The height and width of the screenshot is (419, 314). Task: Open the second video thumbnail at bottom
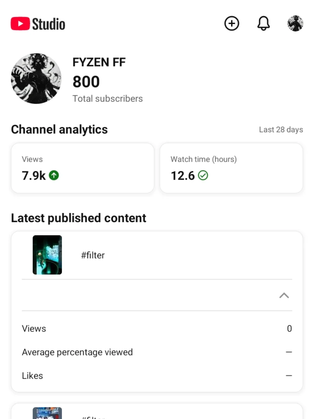[x=47, y=413]
